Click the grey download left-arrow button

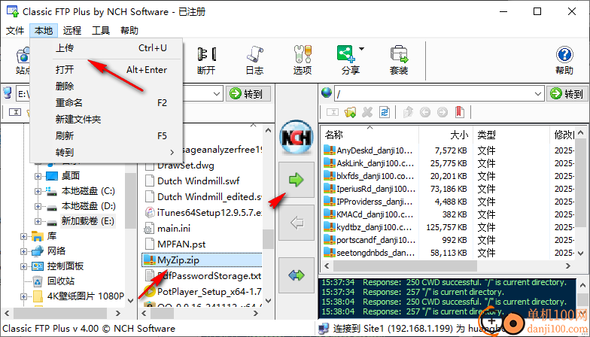[297, 223]
